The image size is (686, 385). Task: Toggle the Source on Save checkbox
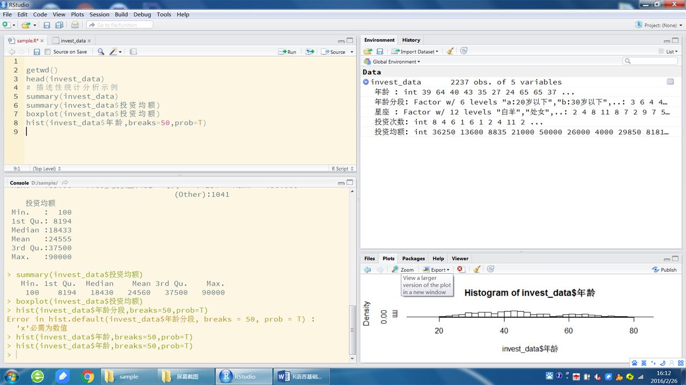pos(48,52)
